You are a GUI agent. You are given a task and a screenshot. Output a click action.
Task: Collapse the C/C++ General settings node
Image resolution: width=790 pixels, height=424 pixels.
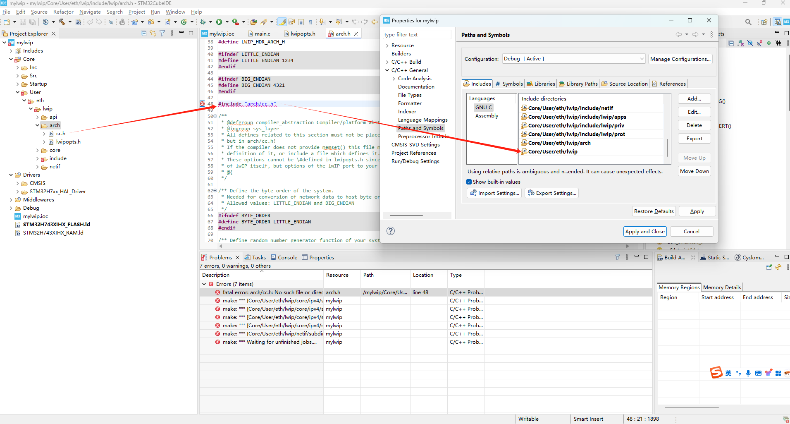pos(387,70)
